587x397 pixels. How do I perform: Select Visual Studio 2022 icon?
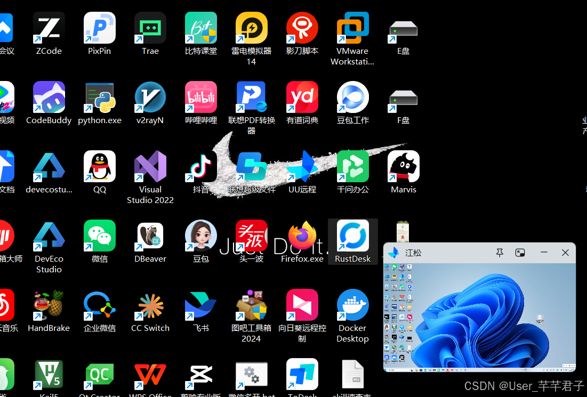click(x=150, y=166)
